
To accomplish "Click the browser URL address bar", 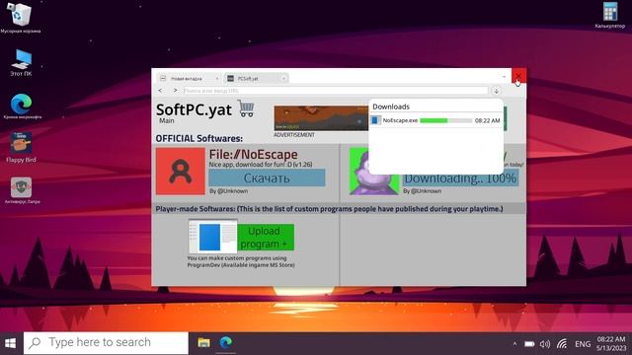I will tap(336, 91).
